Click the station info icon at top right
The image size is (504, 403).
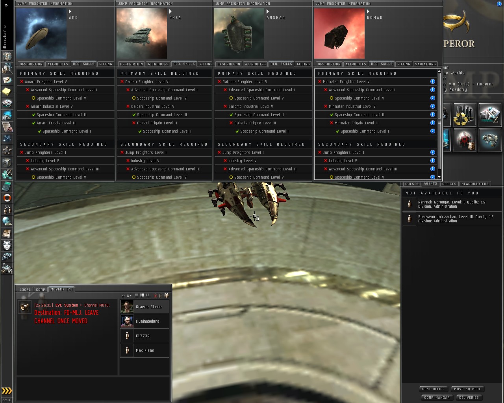click(x=499, y=4)
